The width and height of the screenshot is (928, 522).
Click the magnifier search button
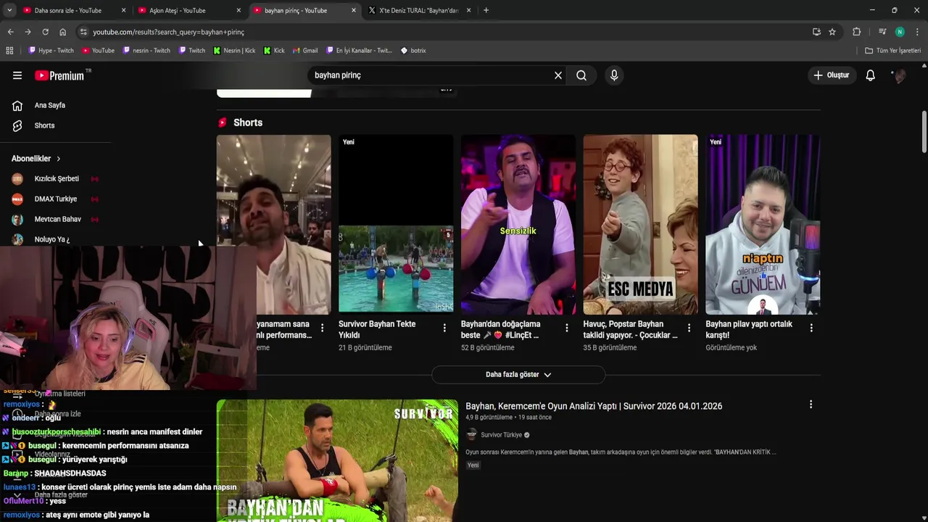coord(581,75)
